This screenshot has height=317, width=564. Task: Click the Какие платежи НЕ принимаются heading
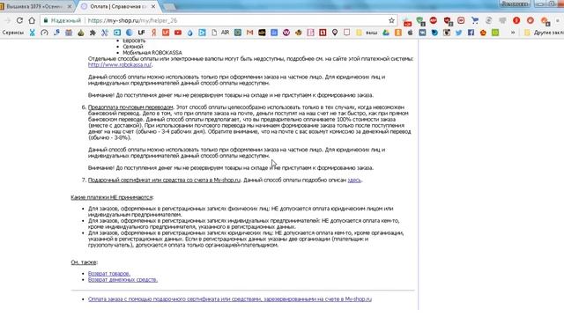click(x=112, y=197)
